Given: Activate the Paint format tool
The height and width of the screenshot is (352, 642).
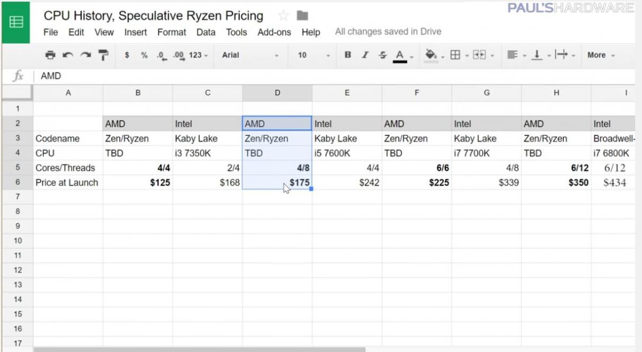Looking at the screenshot, I should pos(103,55).
